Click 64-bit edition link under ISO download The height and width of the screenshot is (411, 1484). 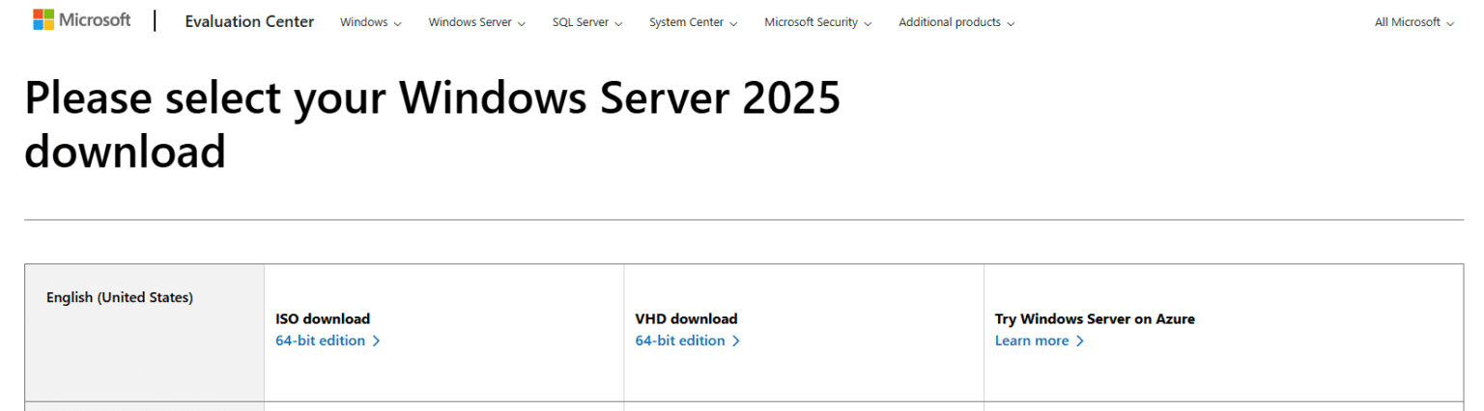point(320,341)
